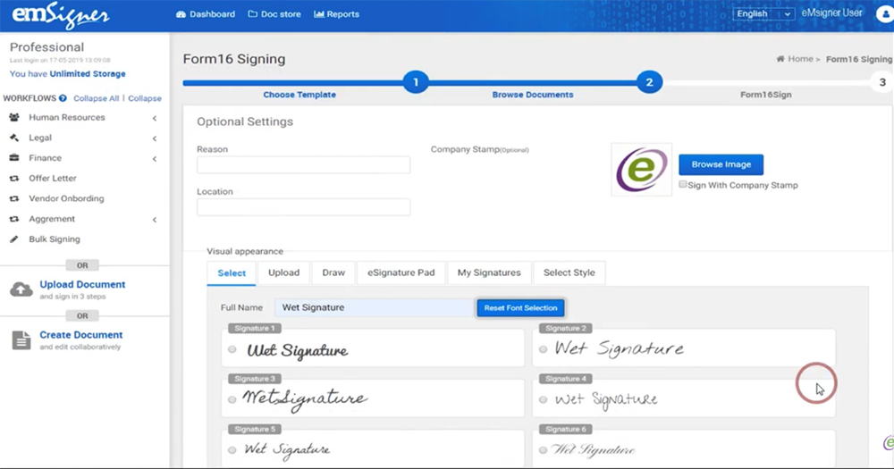This screenshot has width=894, height=469.
Task: Click the Bulk Signing pen icon
Action: pyautogui.click(x=13, y=239)
